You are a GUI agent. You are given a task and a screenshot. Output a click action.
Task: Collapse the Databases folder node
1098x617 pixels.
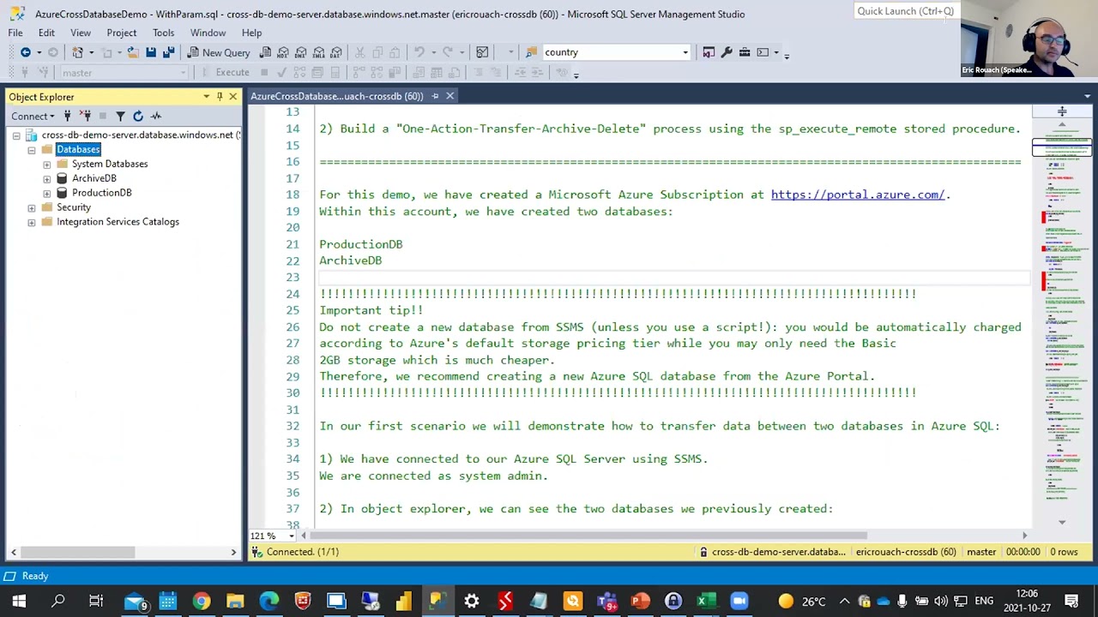click(32, 150)
